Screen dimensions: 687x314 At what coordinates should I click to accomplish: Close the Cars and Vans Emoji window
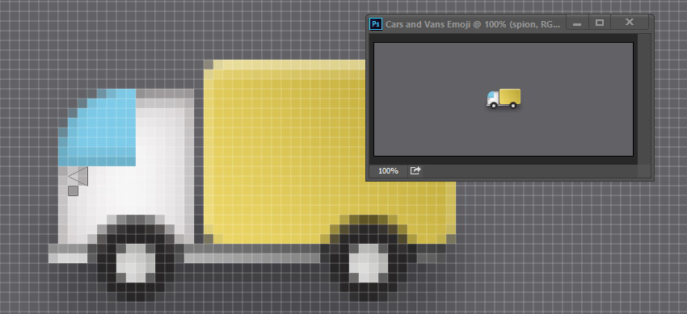630,23
